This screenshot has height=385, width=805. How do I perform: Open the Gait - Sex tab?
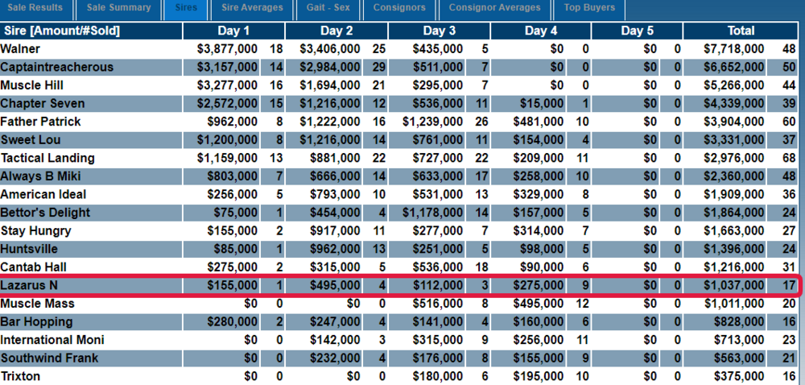[x=328, y=8]
